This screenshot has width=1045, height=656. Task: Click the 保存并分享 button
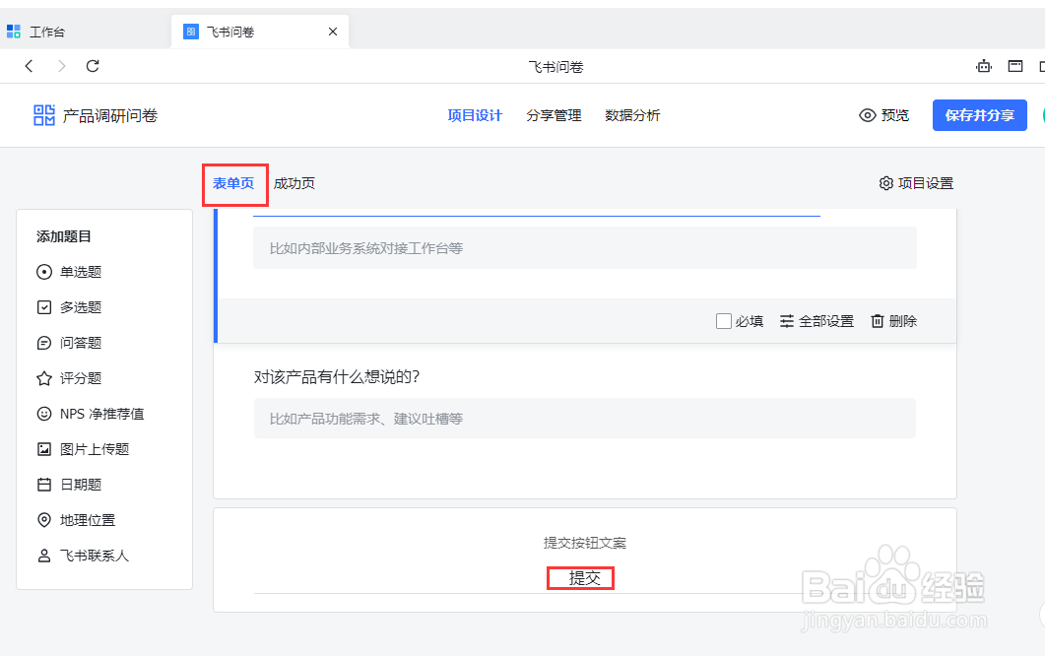(979, 114)
